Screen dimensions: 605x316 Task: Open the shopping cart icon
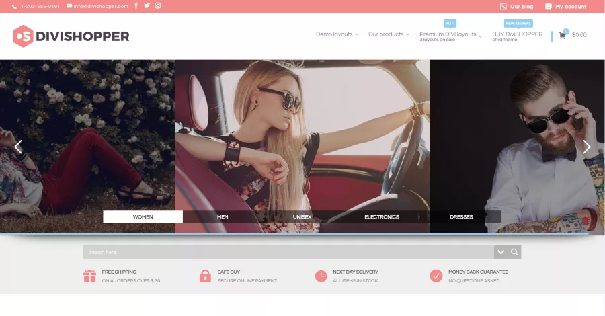tap(562, 35)
